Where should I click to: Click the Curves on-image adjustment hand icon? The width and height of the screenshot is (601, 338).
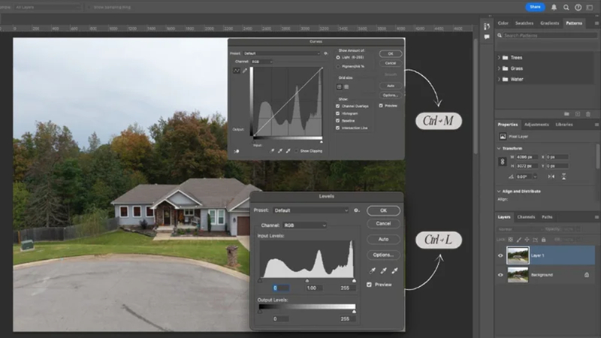pyautogui.click(x=237, y=152)
